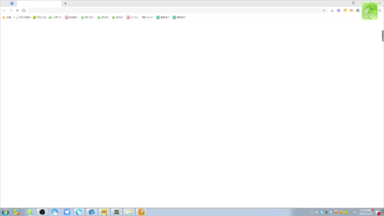
Task: Open the green e browser on the taskbar
Action: point(30,212)
